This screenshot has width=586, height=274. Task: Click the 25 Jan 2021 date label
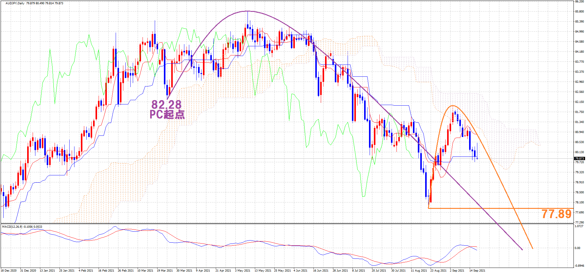67,270
